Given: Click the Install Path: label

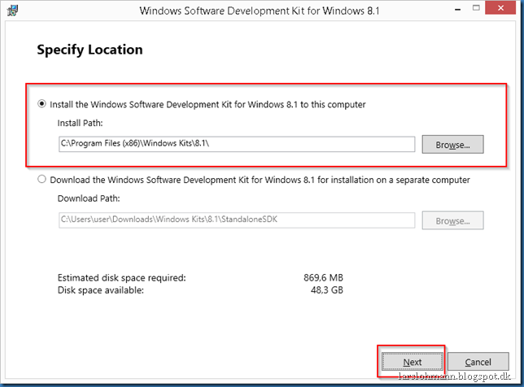Looking at the screenshot, I should click(x=80, y=124).
